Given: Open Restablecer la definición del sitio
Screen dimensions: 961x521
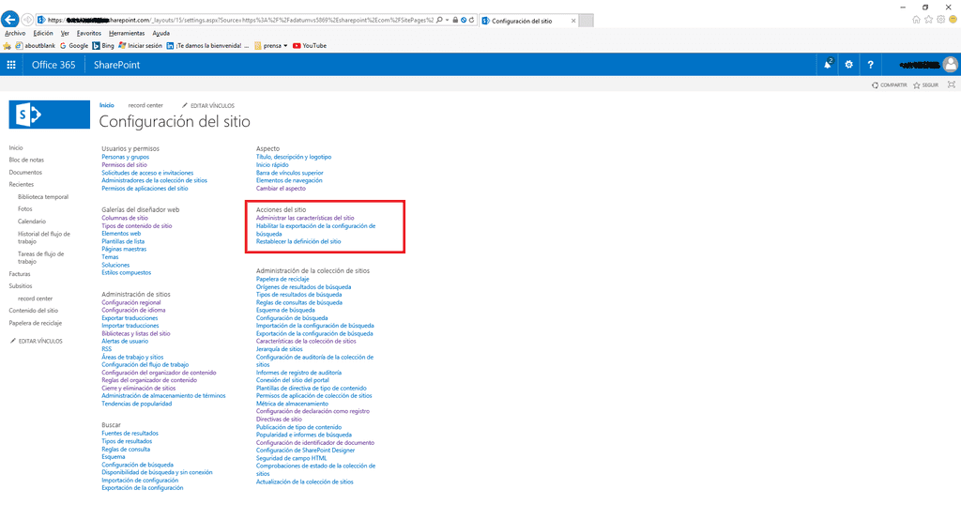Looking at the screenshot, I should pos(298,241).
